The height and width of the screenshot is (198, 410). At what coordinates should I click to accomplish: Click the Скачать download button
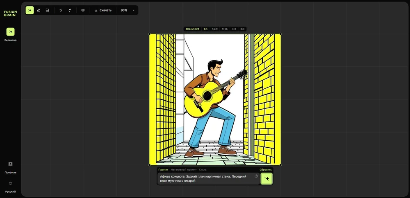(103, 10)
